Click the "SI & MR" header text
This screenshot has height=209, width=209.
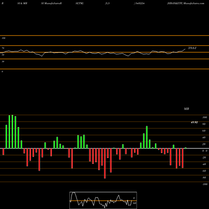pos(22,3)
